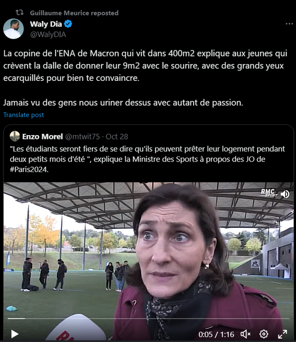Click the quoted post text to open it
This screenshot has height=342, width=296.
(x=147, y=159)
